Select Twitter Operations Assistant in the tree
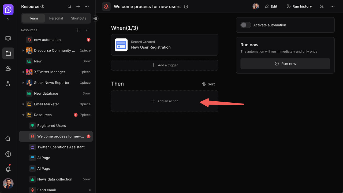 61,147
